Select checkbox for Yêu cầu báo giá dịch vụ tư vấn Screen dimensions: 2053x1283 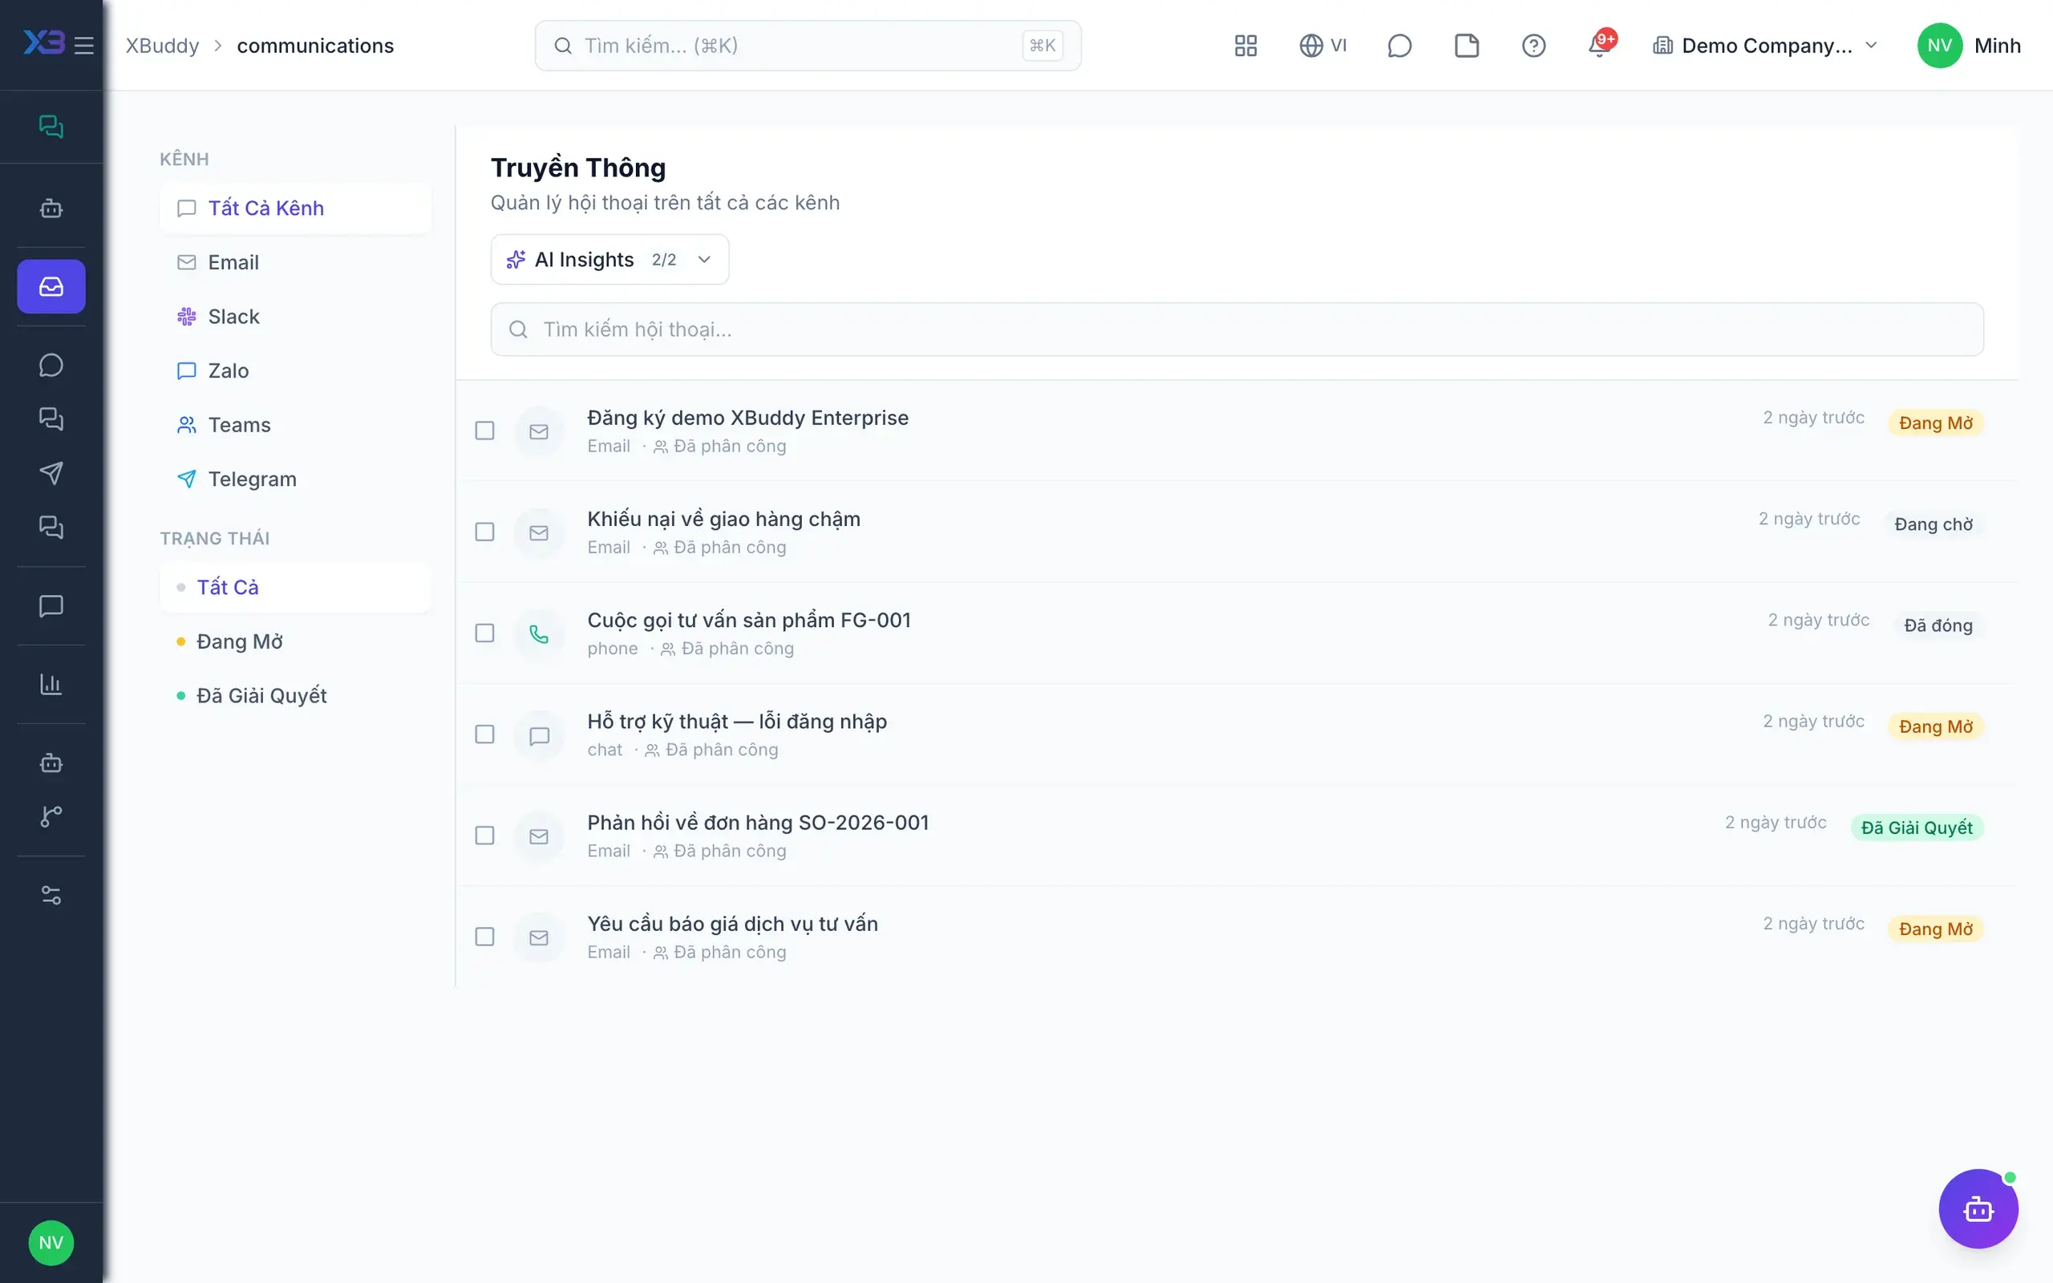pyautogui.click(x=484, y=937)
